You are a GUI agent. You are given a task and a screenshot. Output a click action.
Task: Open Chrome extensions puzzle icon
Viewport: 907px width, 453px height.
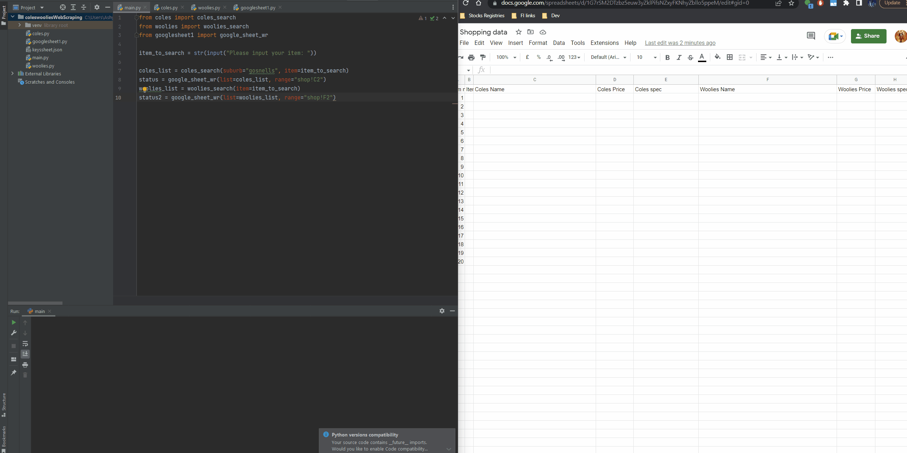pos(846,3)
